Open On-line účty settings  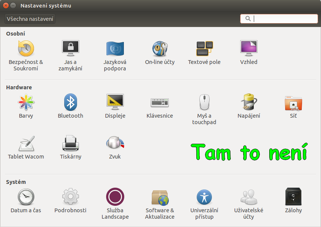tap(160, 53)
